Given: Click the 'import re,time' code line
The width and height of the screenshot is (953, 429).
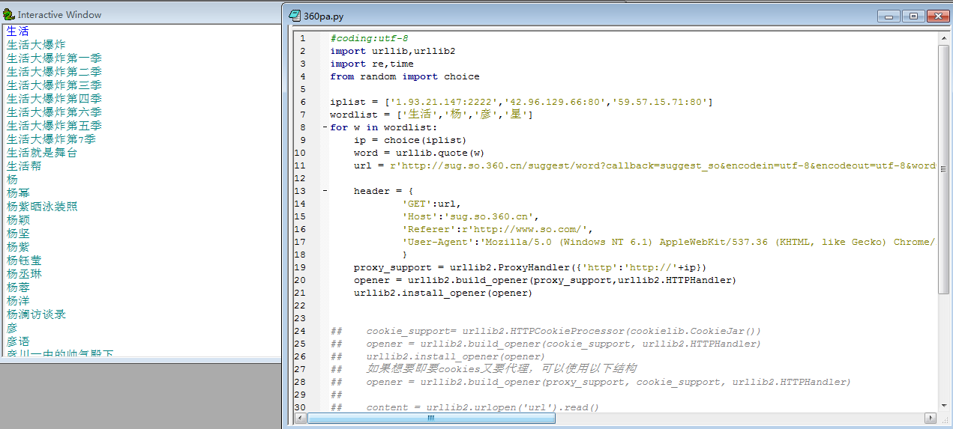Looking at the screenshot, I should [371, 64].
